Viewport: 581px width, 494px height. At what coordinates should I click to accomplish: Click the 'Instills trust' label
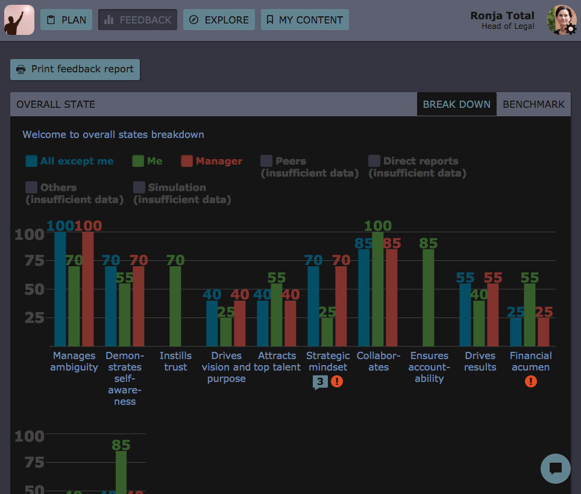point(175,361)
